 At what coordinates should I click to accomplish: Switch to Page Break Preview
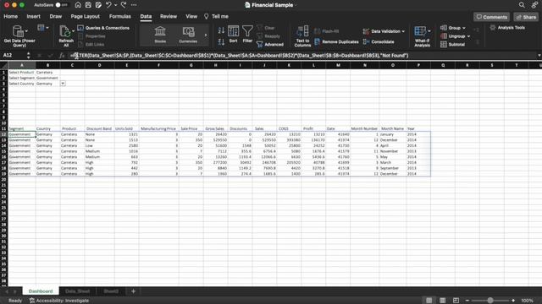point(456,301)
